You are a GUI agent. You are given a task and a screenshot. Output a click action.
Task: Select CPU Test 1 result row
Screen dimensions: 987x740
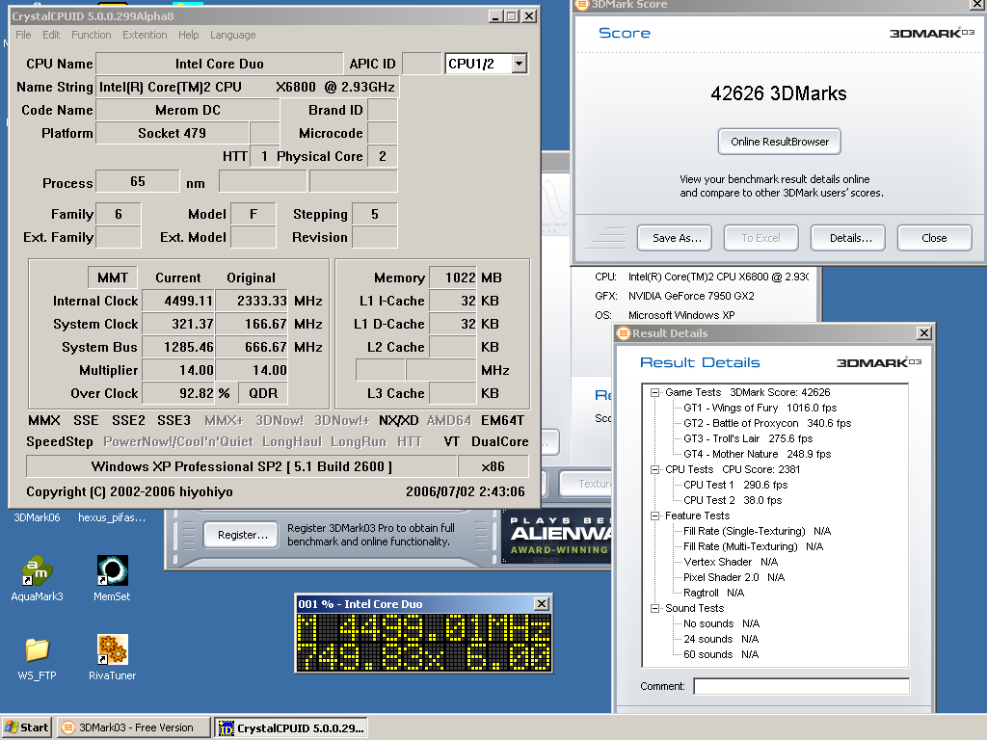[735, 486]
